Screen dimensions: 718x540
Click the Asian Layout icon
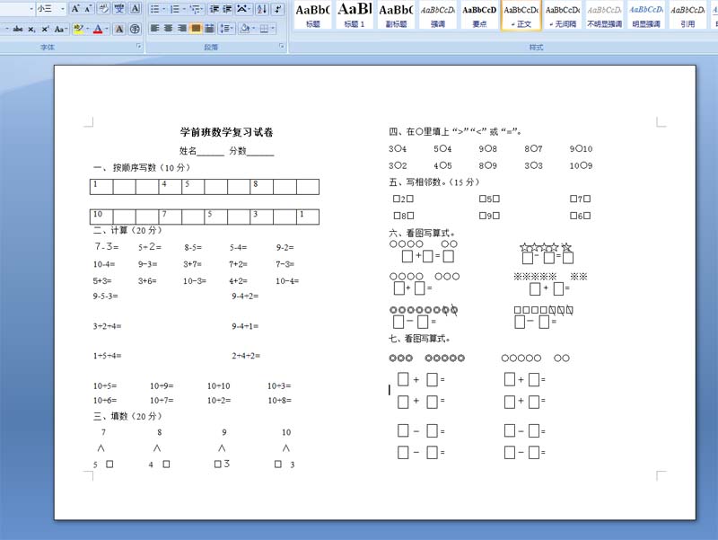pos(242,9)
